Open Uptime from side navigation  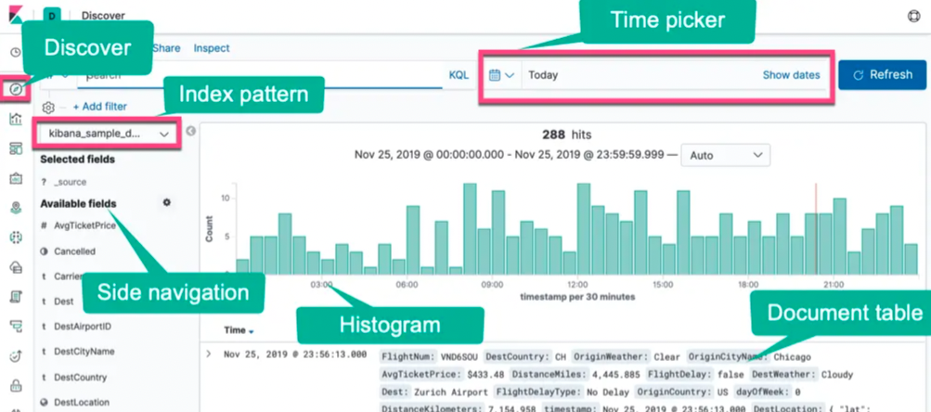pyautogui.click(x=16, y=355)
